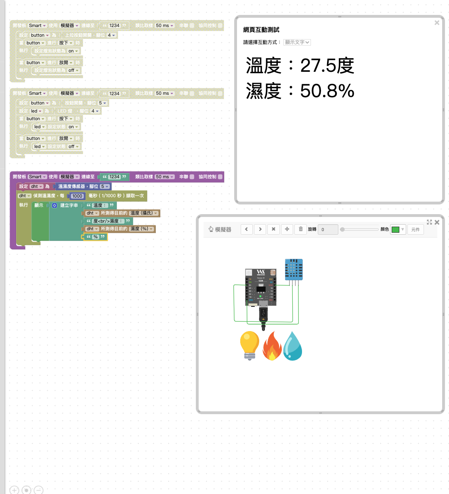Click the light bulb icon in the simulator

(250, 345)
